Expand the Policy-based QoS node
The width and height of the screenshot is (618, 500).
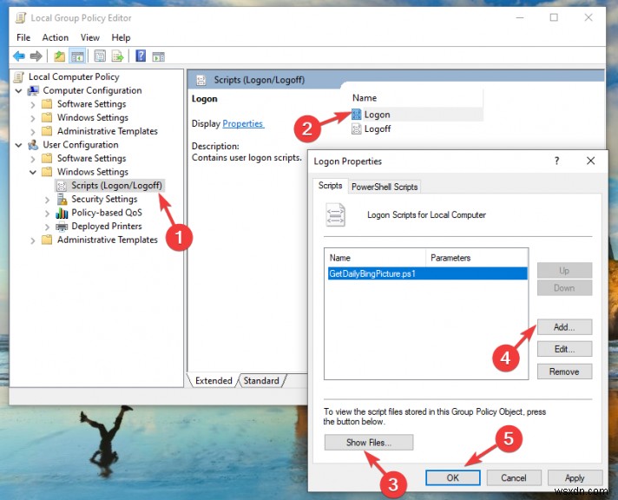47,214
